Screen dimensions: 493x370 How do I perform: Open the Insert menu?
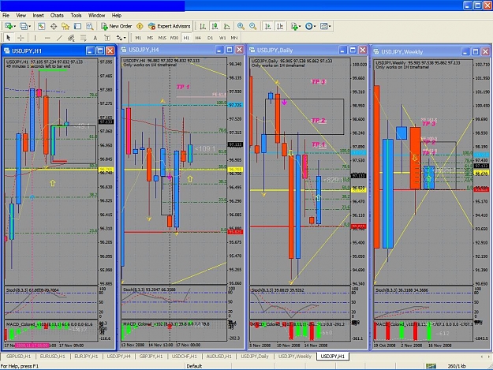(x=39, y=16)
